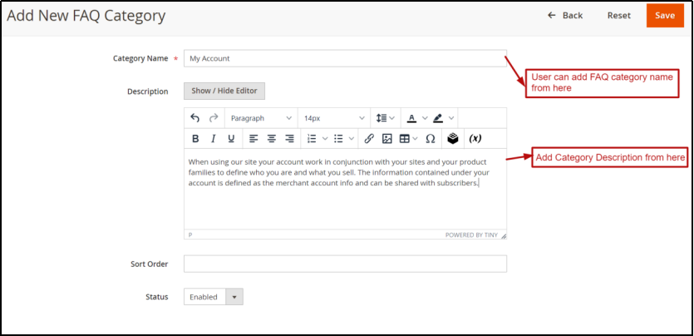This screenshot has height=336, width=694.
Task: Expand numbered list style options
Action: [x=325, y=139]
